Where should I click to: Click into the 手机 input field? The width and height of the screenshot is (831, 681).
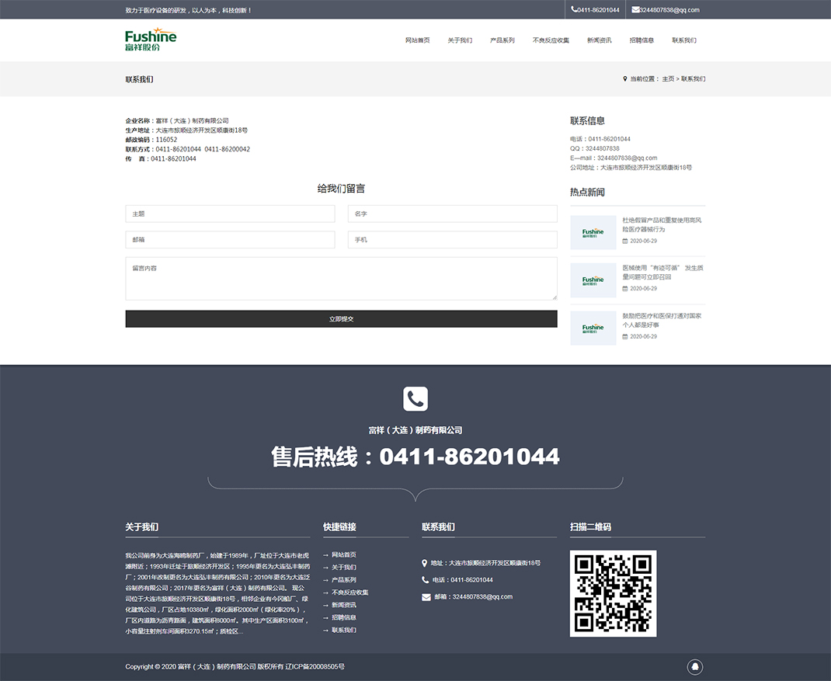(x=452, y=240)
